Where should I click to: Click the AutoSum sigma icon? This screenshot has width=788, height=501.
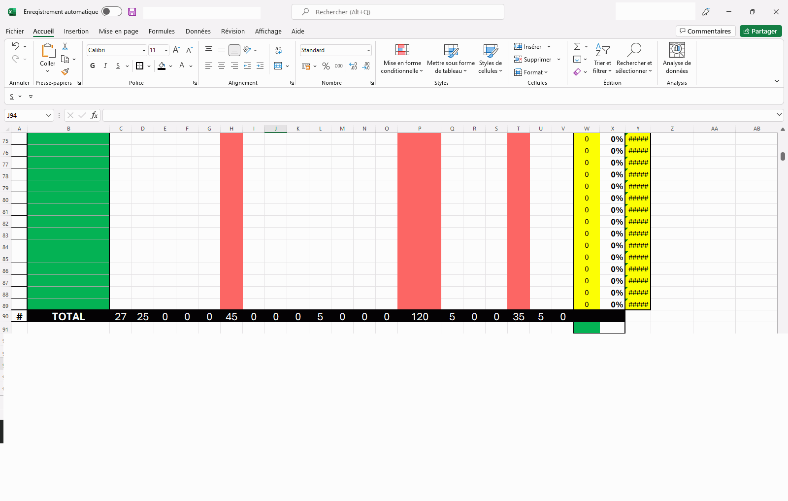(x=577, y=46)
